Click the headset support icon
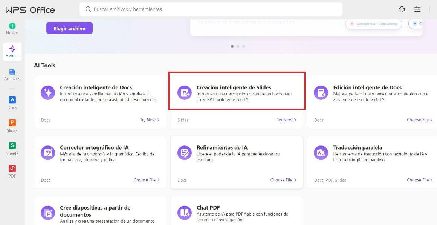The width and height of the screenshot is (437, 225). point(402,9)
